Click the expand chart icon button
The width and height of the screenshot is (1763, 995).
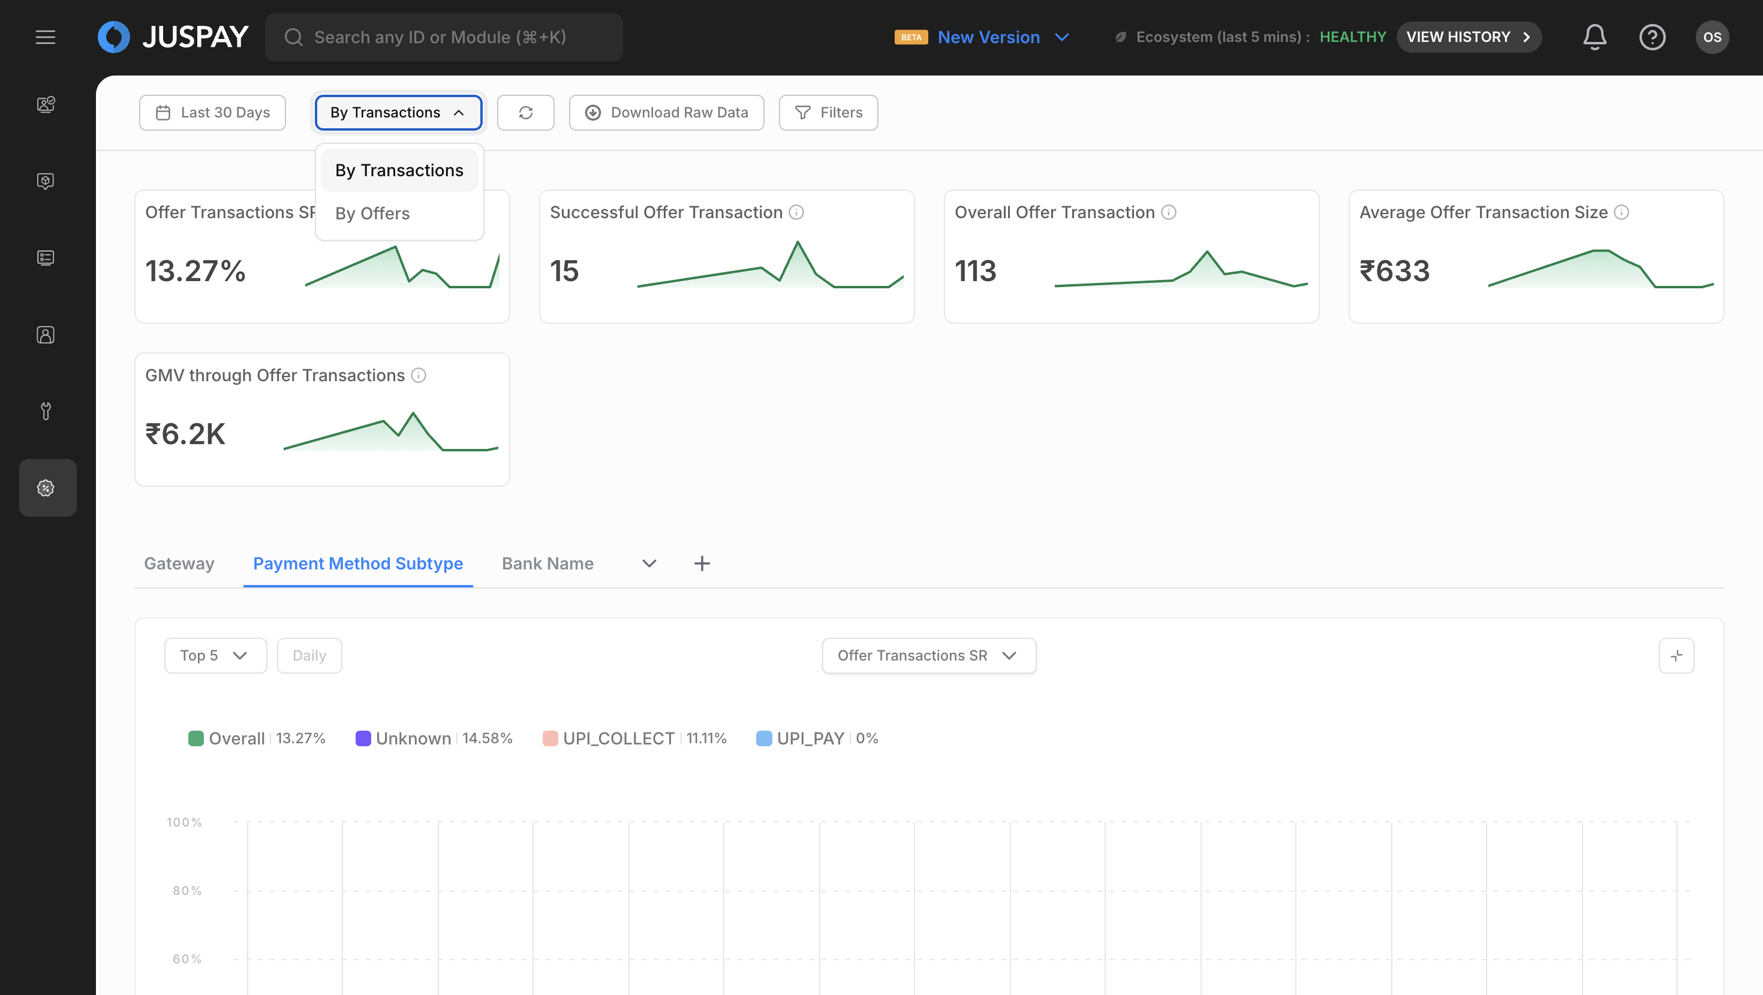1675,656
